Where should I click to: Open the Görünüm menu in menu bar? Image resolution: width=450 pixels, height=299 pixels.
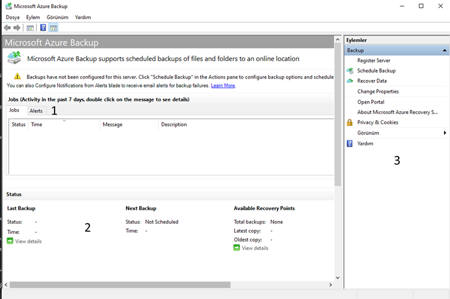[x=57, y=17]
